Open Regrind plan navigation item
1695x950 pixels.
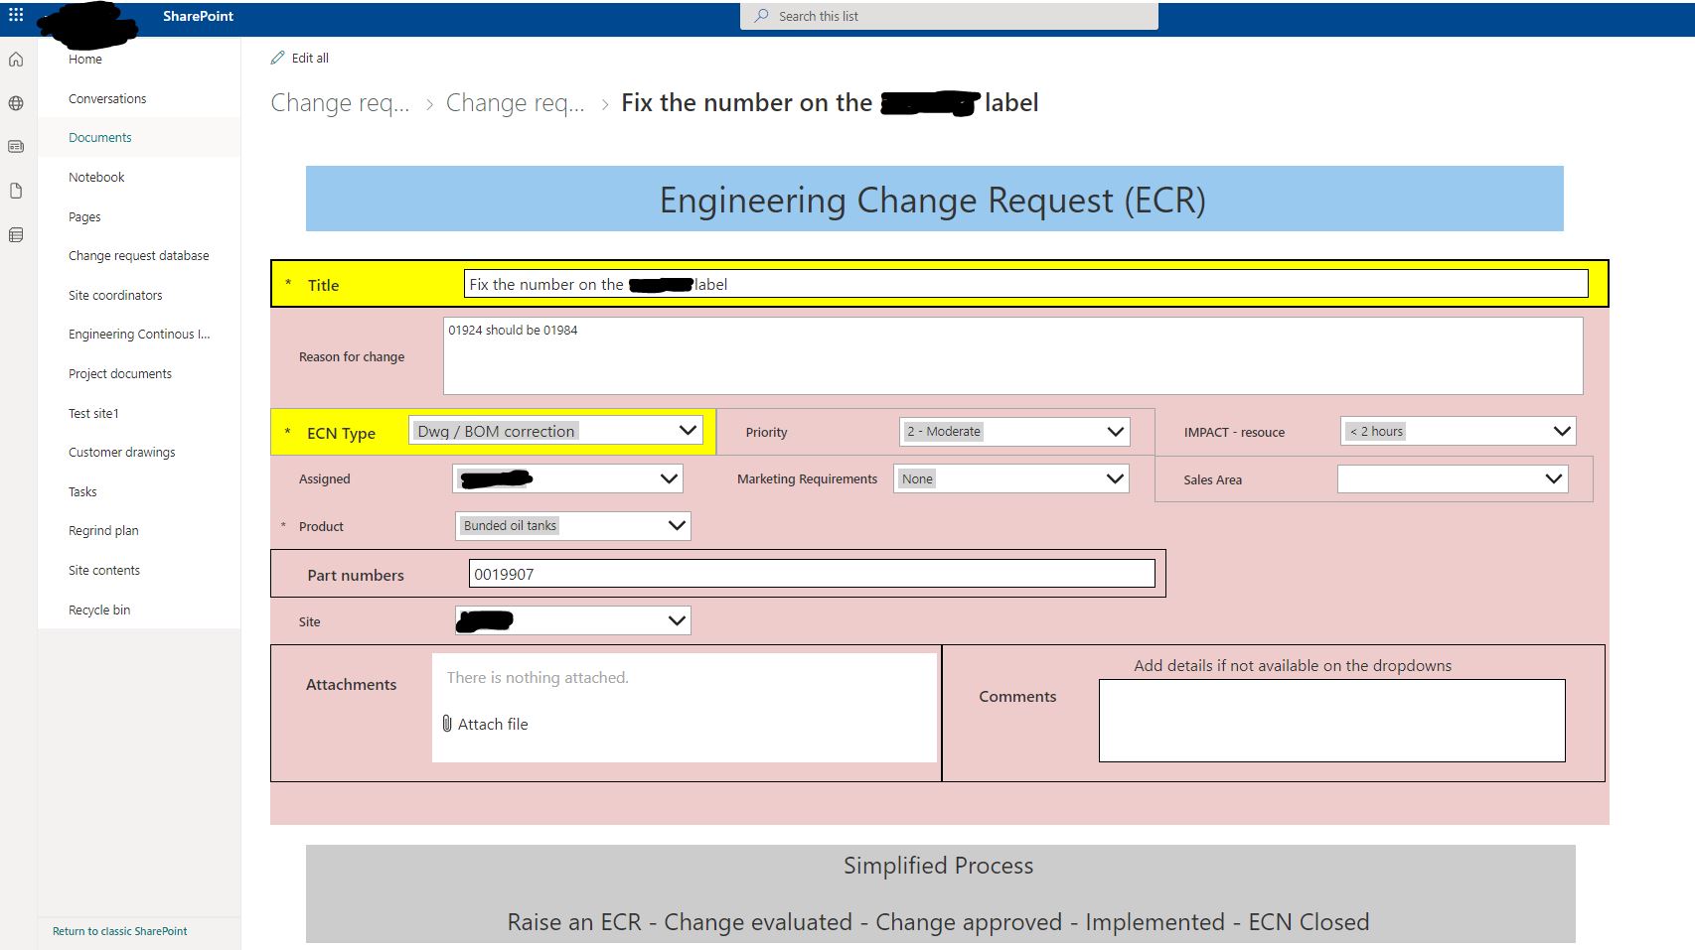(103, 531)
